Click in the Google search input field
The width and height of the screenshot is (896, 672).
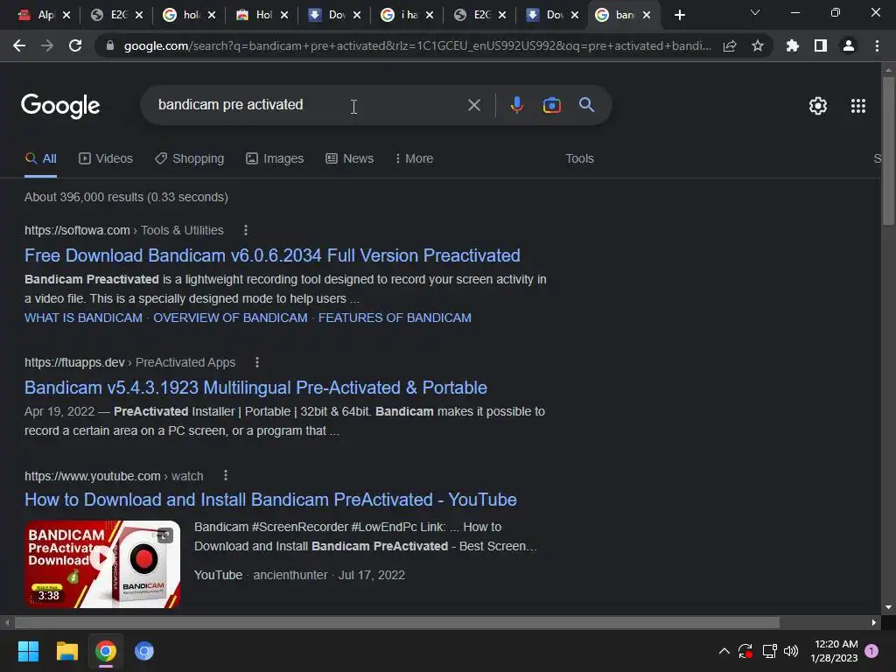click(x=309, y=105)
